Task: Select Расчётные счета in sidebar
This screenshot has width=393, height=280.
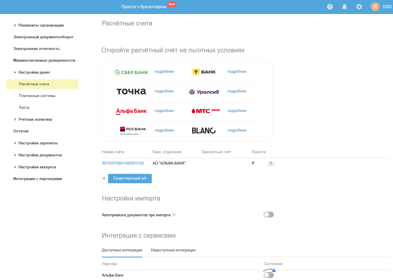Action: (42, 84)
